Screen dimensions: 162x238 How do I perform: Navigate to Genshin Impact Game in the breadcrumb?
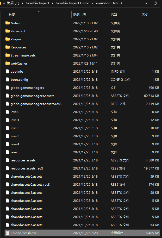pyautogui.click(x=72, y=3)
